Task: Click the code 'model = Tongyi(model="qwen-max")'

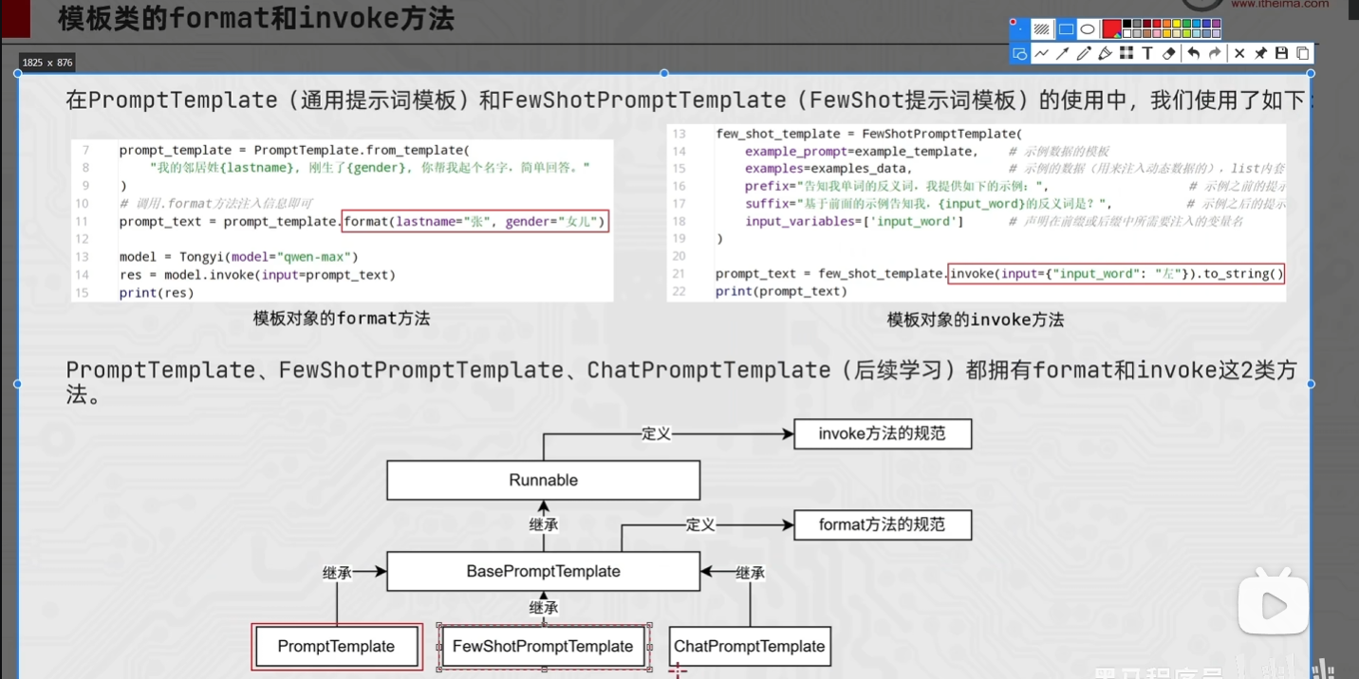Action: coord(238,257)
